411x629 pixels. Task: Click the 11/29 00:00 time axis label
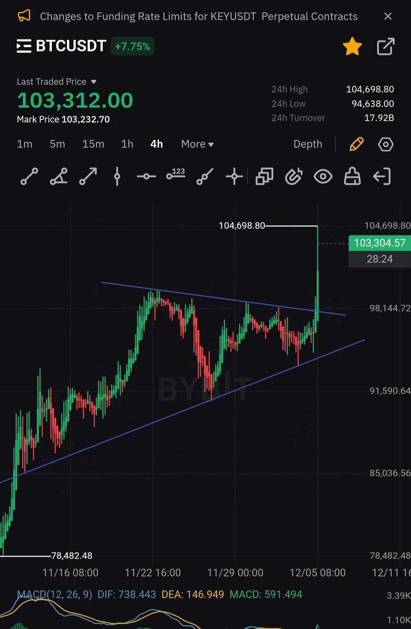click(x=235, y=573)
